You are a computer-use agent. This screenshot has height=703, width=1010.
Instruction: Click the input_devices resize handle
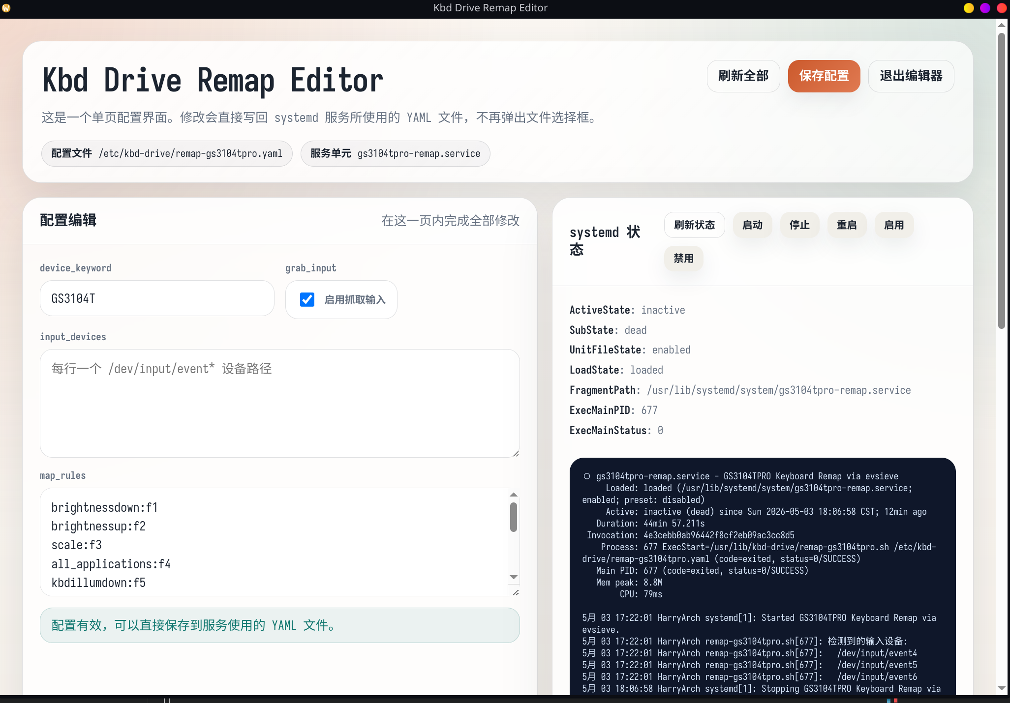tap(515, 453)
